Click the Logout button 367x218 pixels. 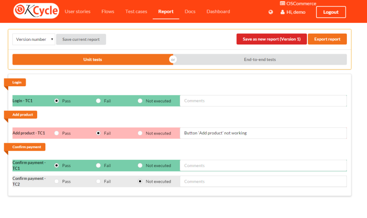point(331,12)
